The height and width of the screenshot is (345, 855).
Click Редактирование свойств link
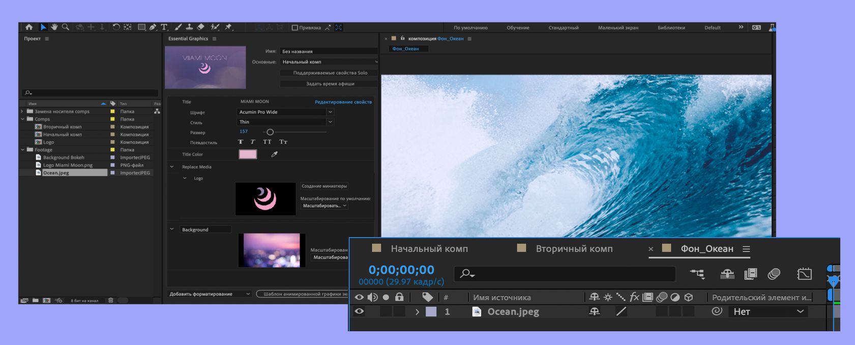point(343,102)
